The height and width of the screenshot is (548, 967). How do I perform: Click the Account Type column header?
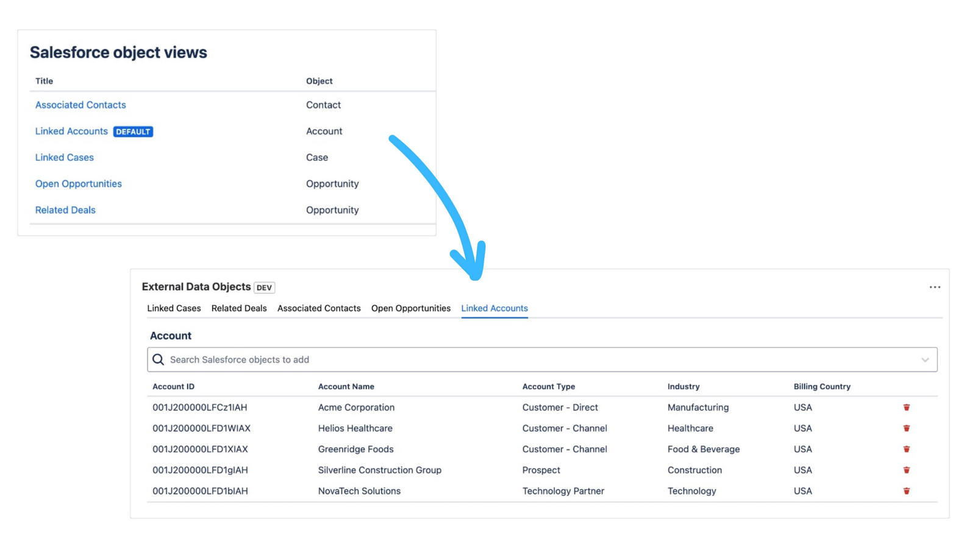pos(549,387)
